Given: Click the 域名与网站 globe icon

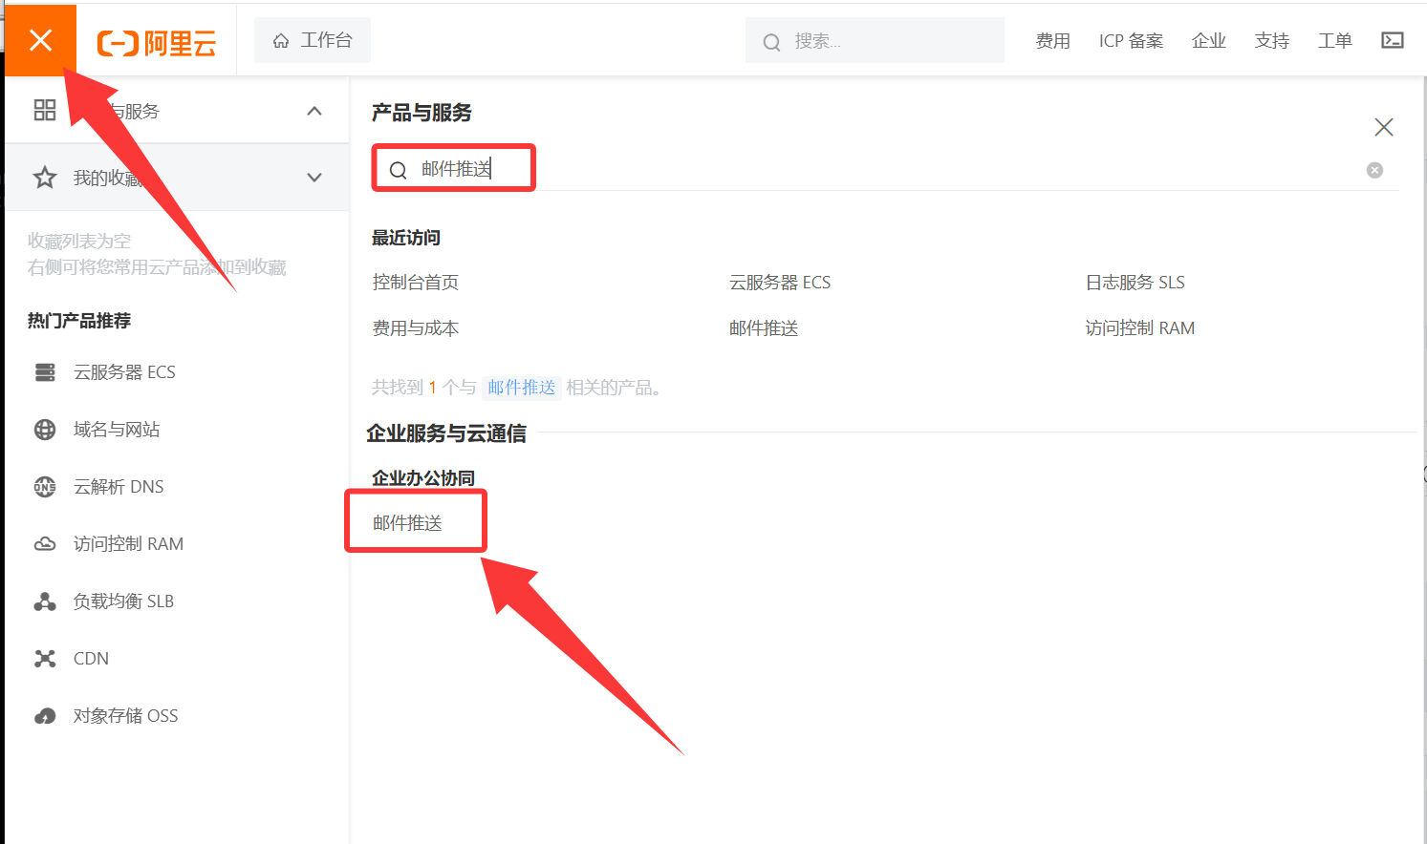Looking at the screenshot, I should pyautogui.click(x=45, y=430).
